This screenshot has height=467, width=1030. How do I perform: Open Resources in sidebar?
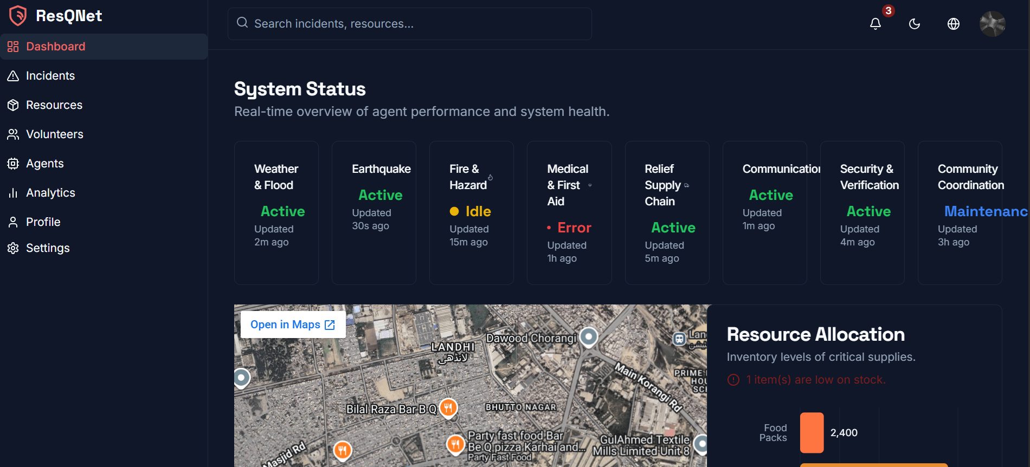coord(54,105)
